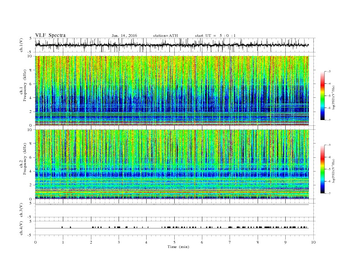Screen dimensions: 353x272
Task: Click the ch.1 spectrogram PSD color bar
Action: click(322, 96)
